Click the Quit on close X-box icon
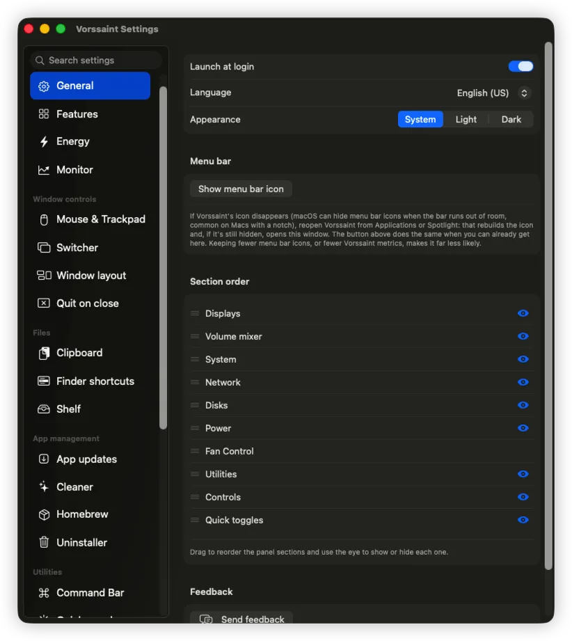Viewport: 572px width, 641px height. (44, 303)
